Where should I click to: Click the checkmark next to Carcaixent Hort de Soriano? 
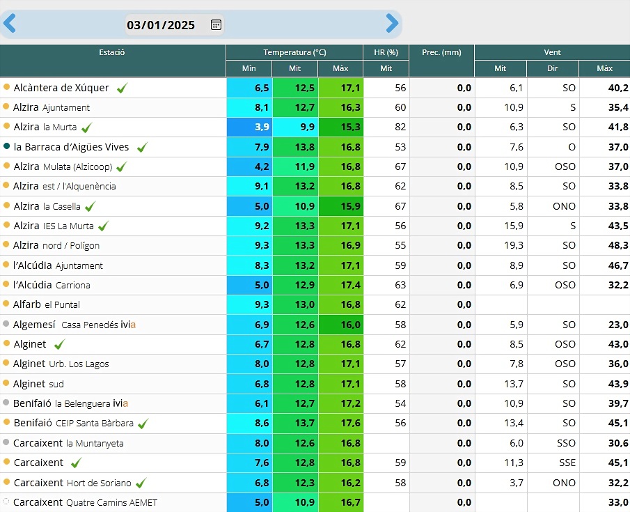click(x=141, y=483)
